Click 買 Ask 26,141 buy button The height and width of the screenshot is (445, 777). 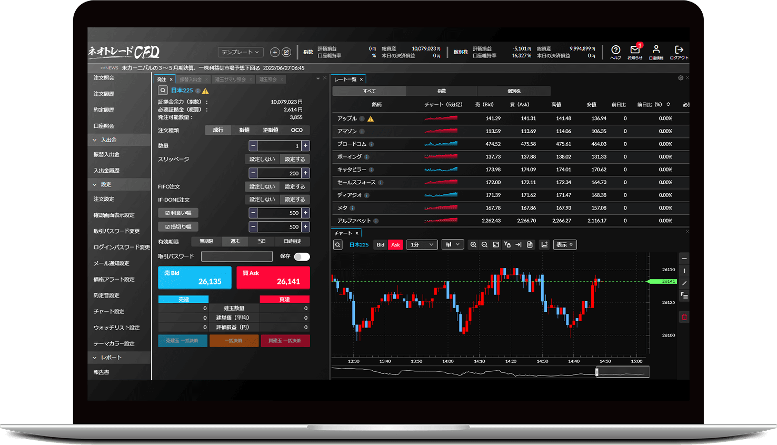point(273,278)
